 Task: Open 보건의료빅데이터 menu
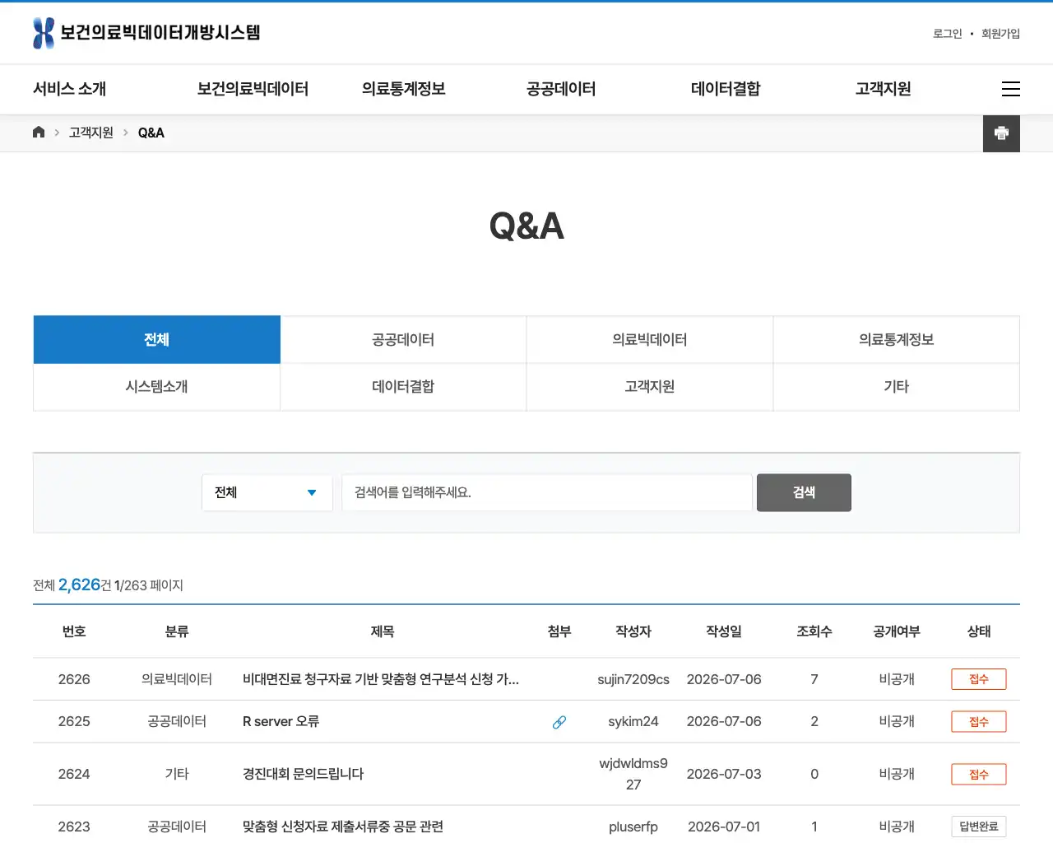(x=253, y=89)
